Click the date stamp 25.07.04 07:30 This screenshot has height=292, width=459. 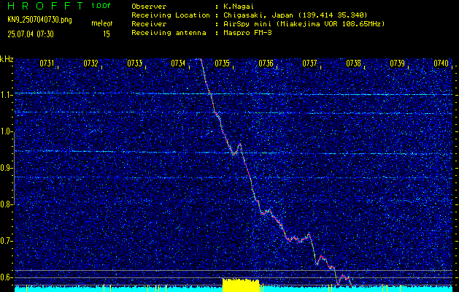click(31, 34)
